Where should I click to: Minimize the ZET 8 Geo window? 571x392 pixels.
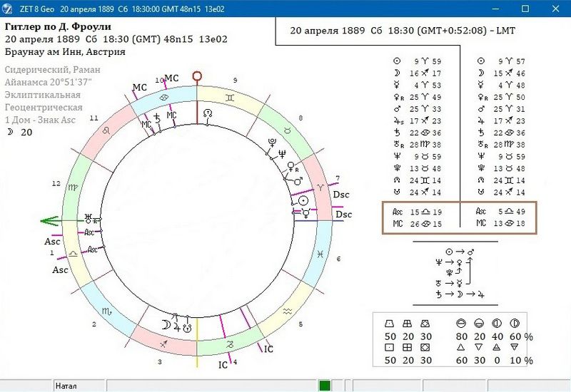pos(495,9)
